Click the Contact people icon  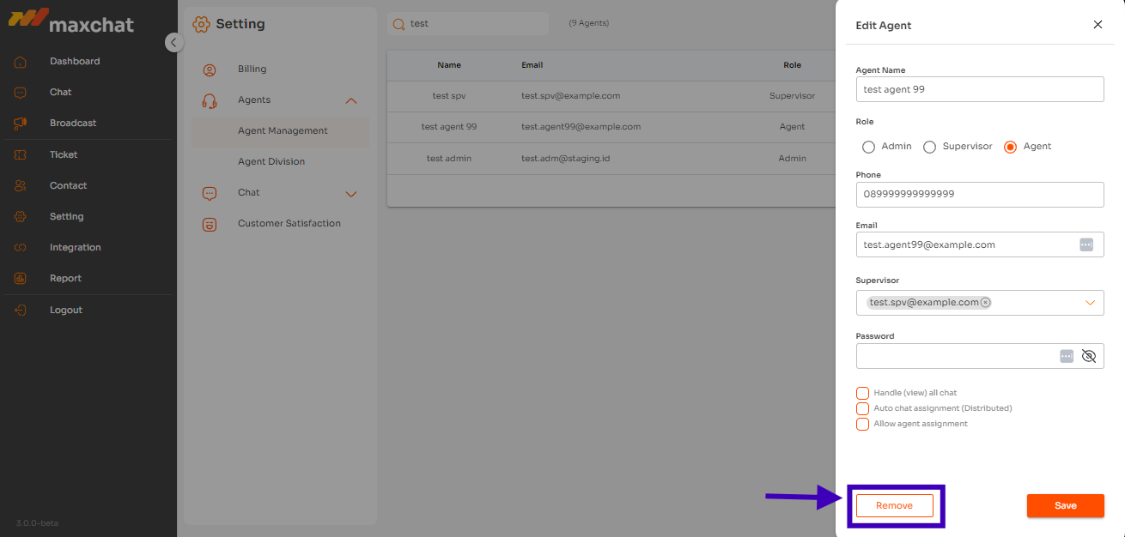coord(21,186)
